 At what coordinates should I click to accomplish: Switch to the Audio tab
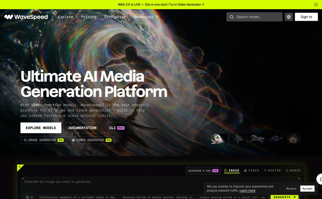pos(293,171)
